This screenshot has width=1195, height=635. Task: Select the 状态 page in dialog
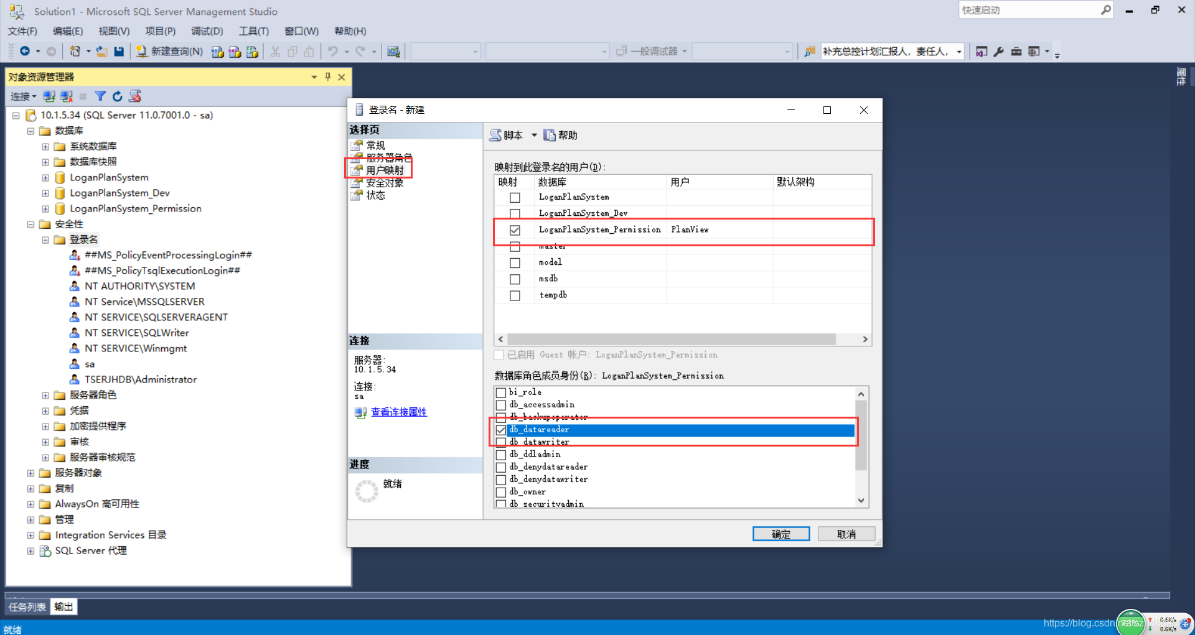pos(375,195)
